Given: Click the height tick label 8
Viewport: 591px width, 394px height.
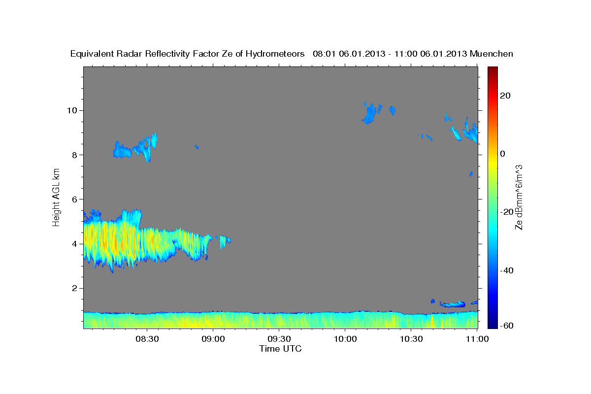Looking at the screenshot, I should [x=76, y=155].
